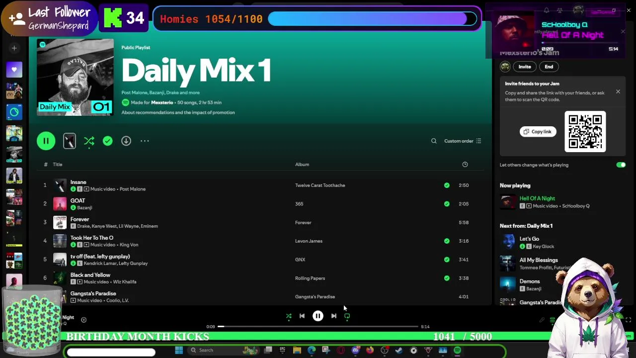Select Demons by Bazanji in the queue
Image resolution: width=636 pixels, height=358 pixels.
[530, 281]
